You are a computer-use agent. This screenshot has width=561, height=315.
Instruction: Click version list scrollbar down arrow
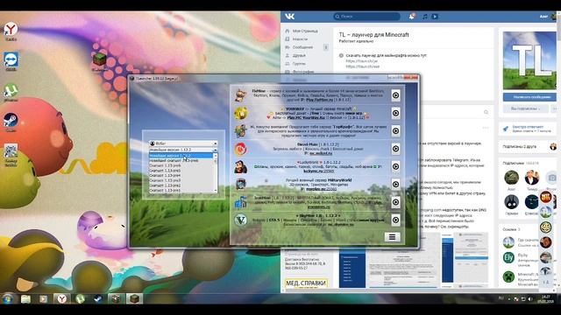[215, 191]
